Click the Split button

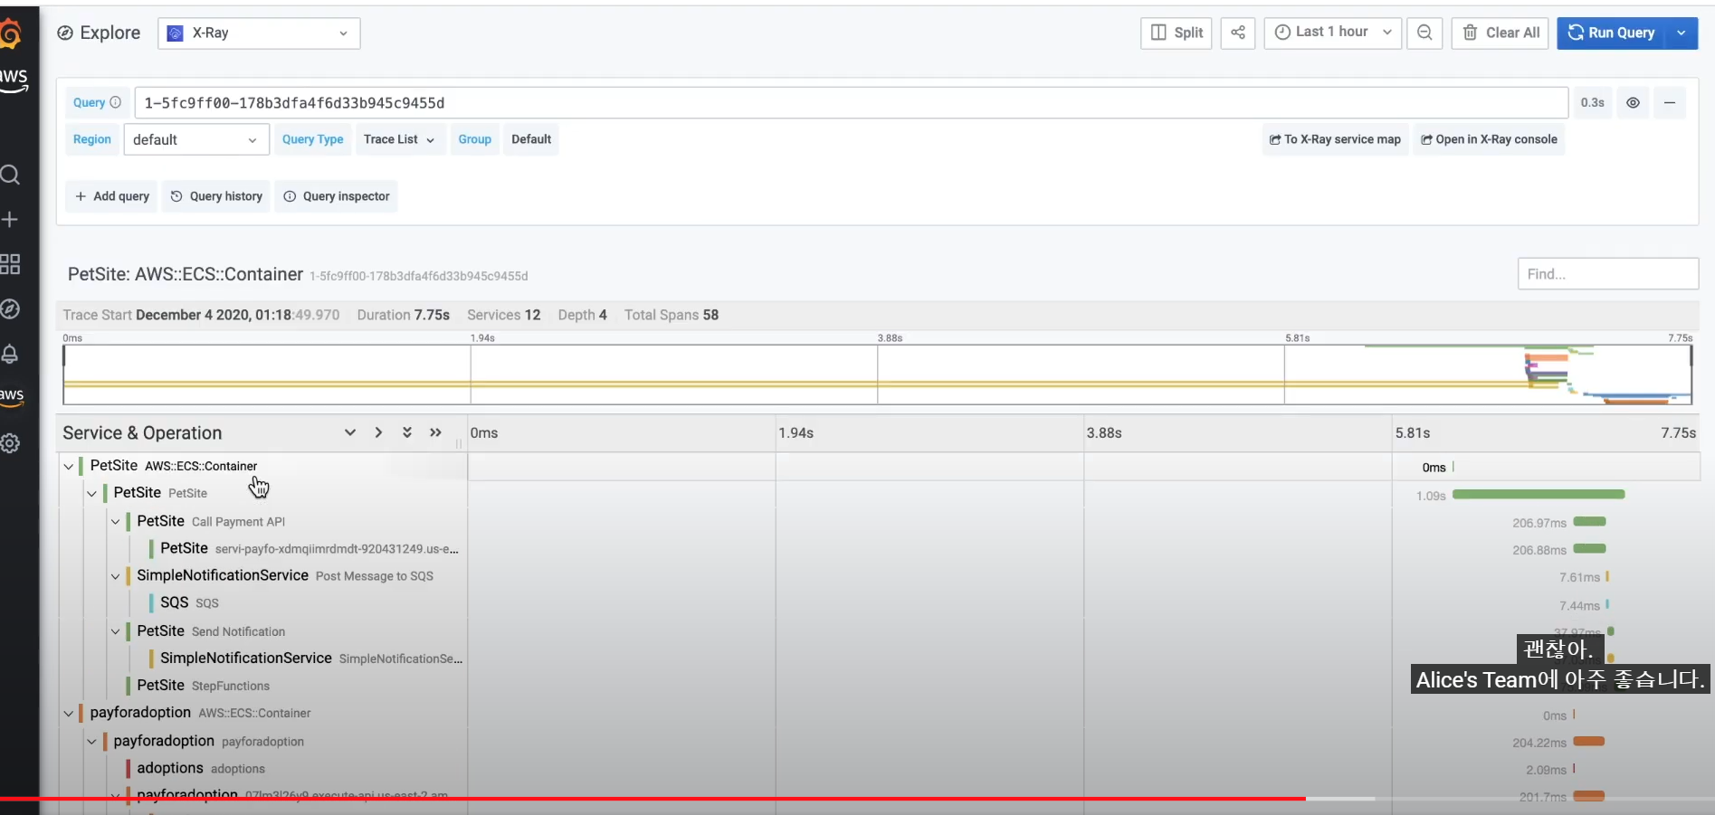[x=1177, y=33]
